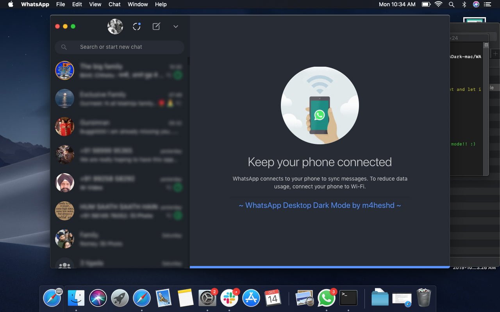Follow the WhatsApp Desktop Dark Mode by m4heshd link
This screenshot has height=312, width=500.
tap(320, 205)
